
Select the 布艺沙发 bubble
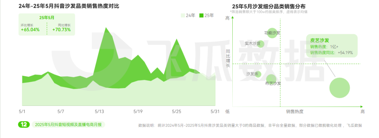(x=271, y=79)
